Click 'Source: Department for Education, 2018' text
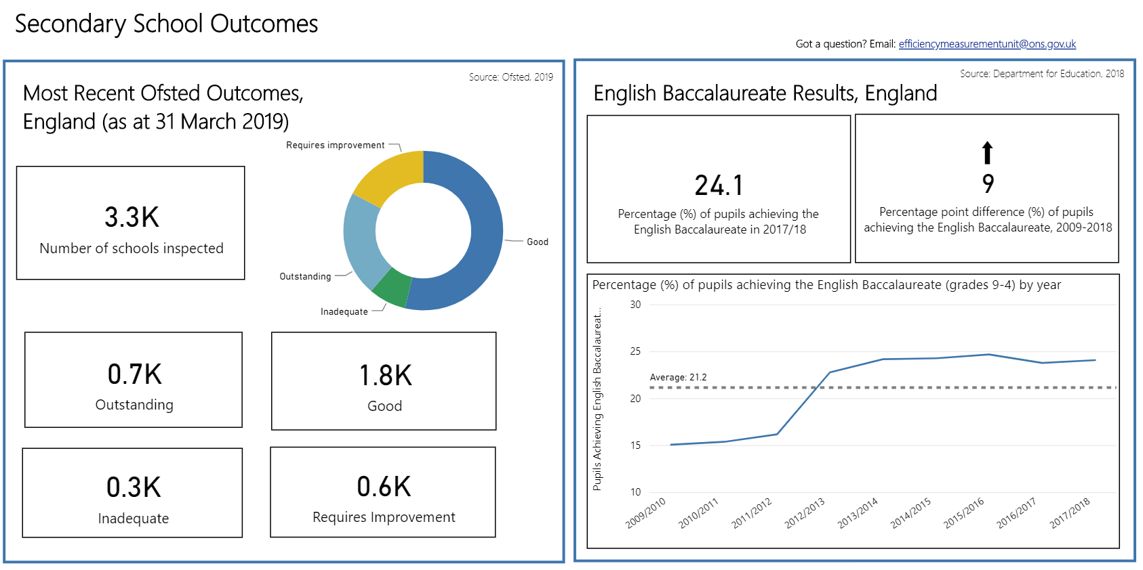The width and height of the screenshot is (1143, 570). 1042,74
